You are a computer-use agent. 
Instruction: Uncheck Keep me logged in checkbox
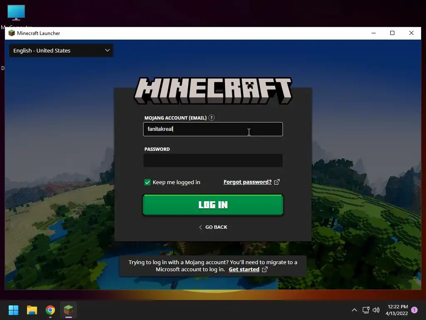147,182
